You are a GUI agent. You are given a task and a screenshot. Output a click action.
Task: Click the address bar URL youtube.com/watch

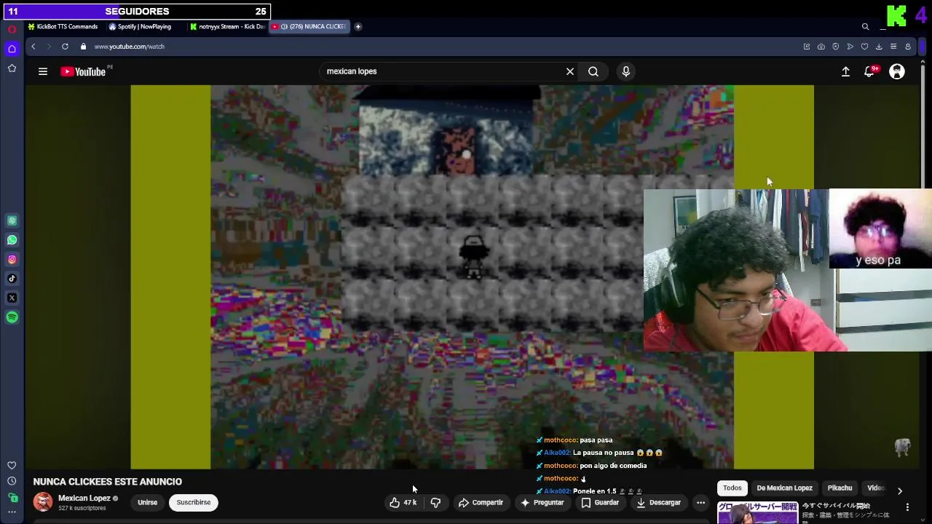[129, 47]
